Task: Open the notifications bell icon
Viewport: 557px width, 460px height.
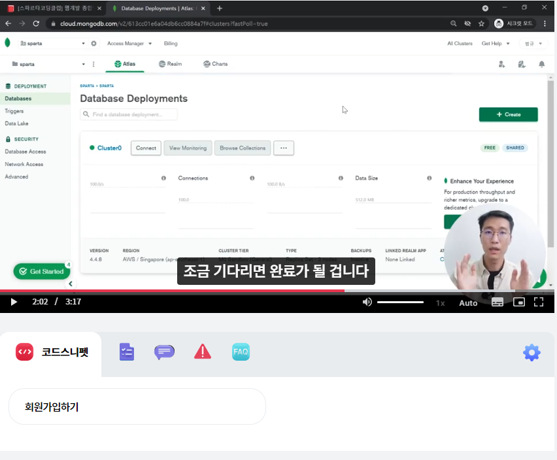Action: [x=541, y=64]
